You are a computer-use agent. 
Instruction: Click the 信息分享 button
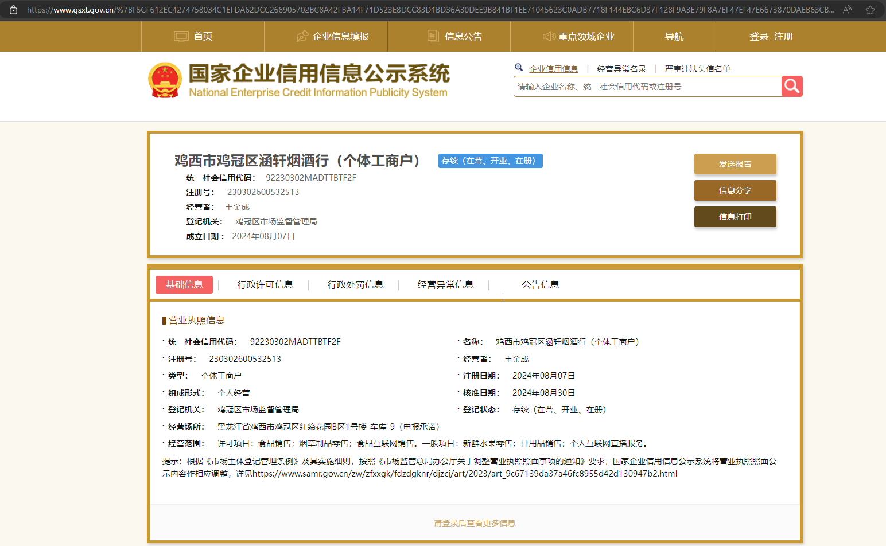click(735, 190)
